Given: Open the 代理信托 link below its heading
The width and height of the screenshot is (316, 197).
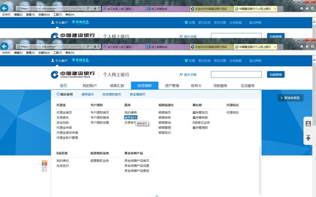Looking at the screenshot, I should click(233, 112).
